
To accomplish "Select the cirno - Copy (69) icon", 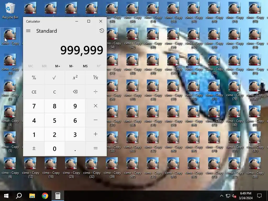I will 214,12.
